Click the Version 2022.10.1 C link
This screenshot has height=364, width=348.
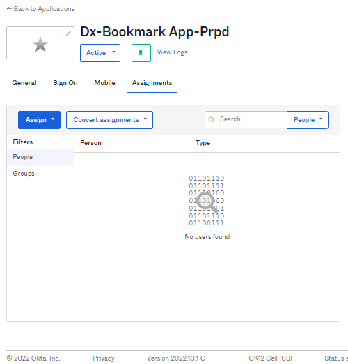pyautogui.click(x=176, y=358)
